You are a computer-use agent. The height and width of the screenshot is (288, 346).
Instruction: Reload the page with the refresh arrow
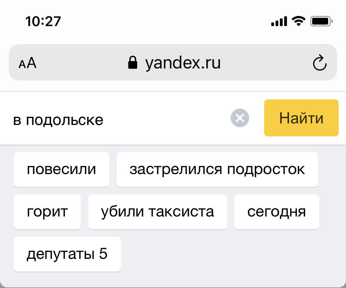[x=320, y=63]
